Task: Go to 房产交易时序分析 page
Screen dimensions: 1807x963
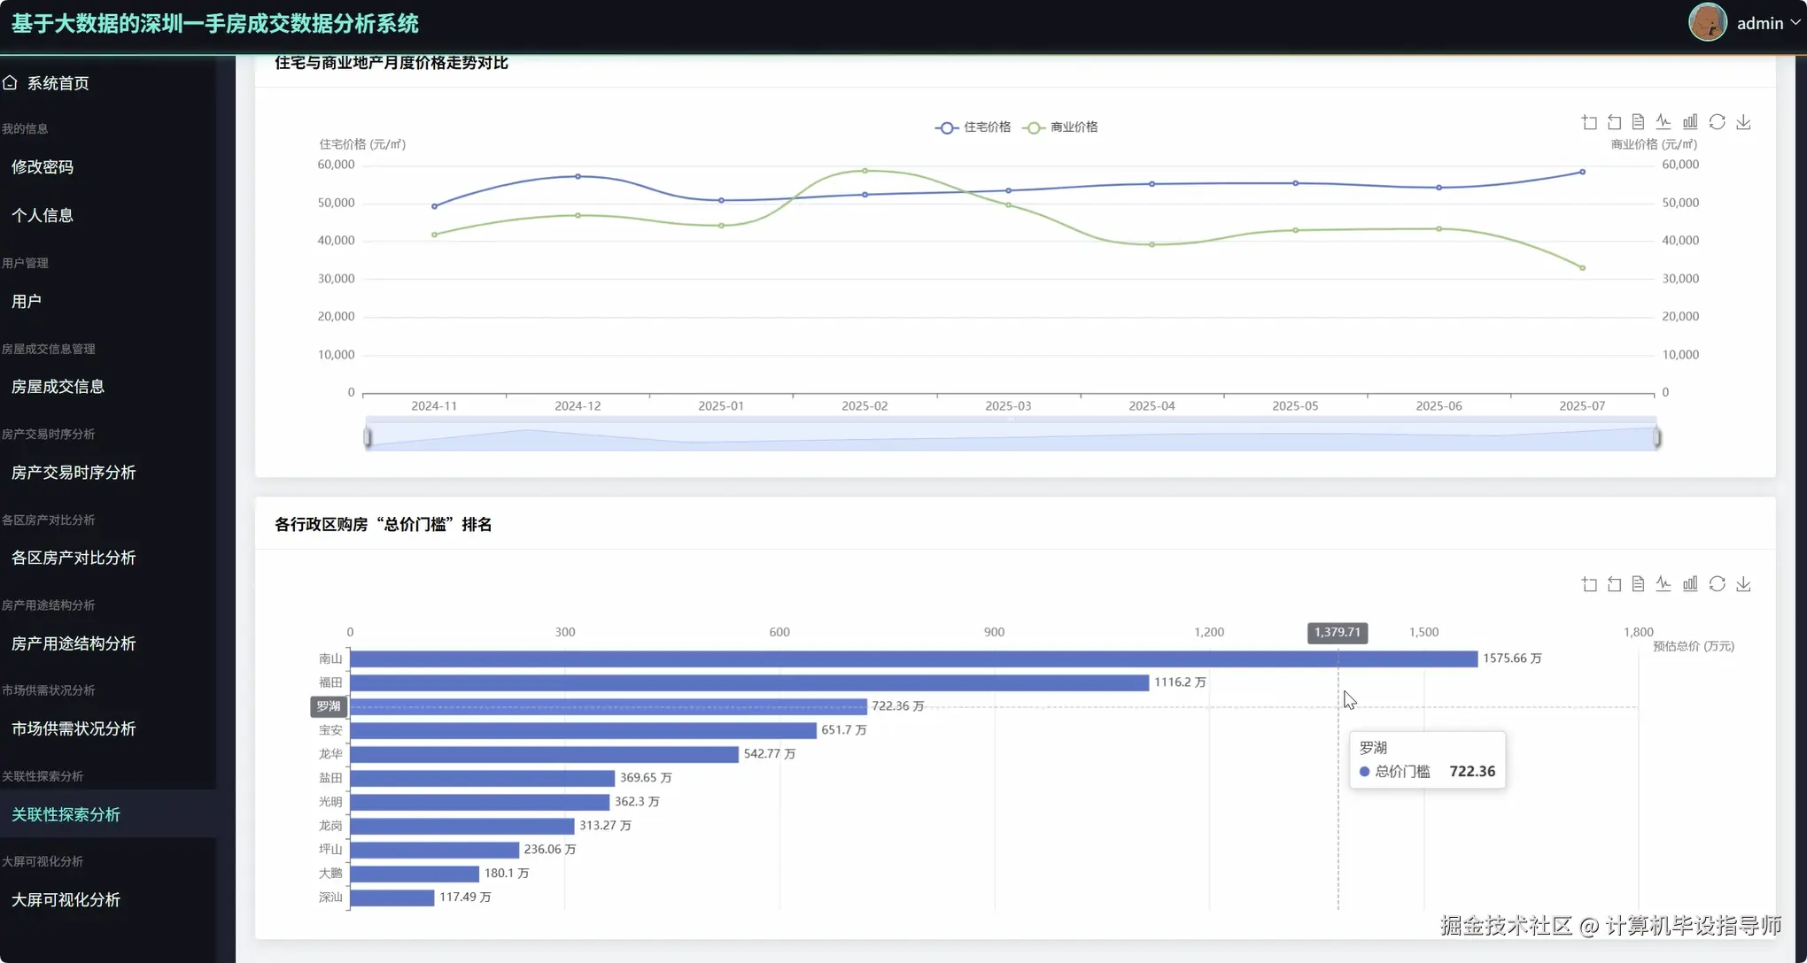Action: click(x=74, y=473)
